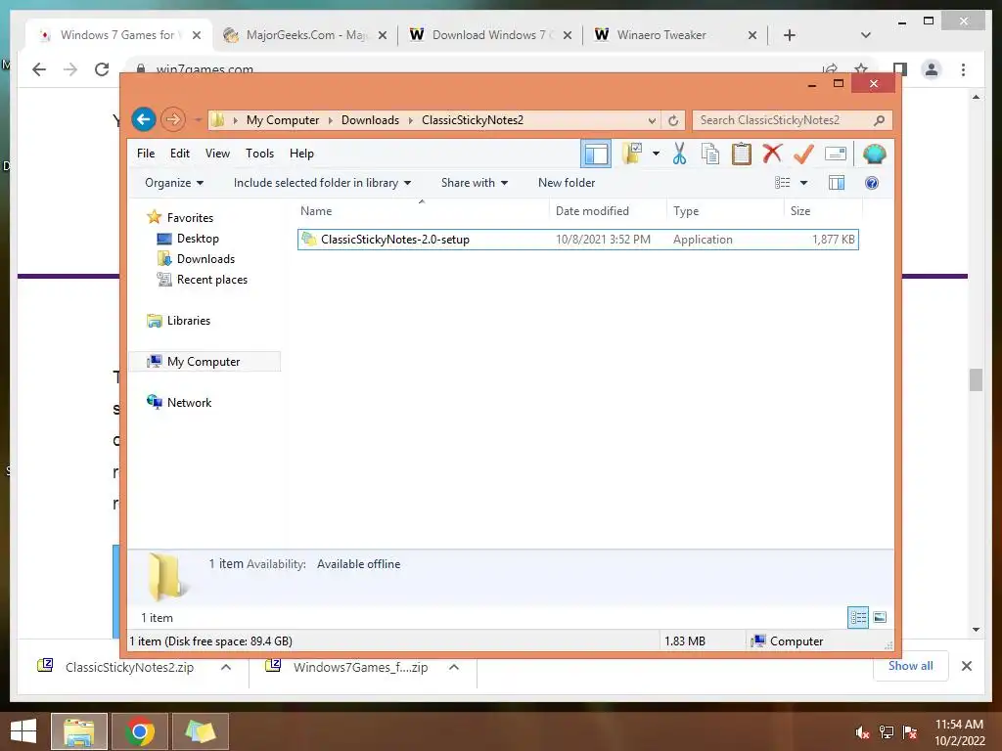Open Explorer help question mark icon
This screenshot has width=1002, height=751.
coord(872,183)
